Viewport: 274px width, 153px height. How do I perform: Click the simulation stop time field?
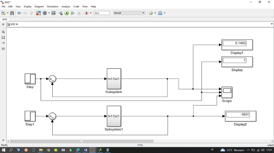coord(102,13)
